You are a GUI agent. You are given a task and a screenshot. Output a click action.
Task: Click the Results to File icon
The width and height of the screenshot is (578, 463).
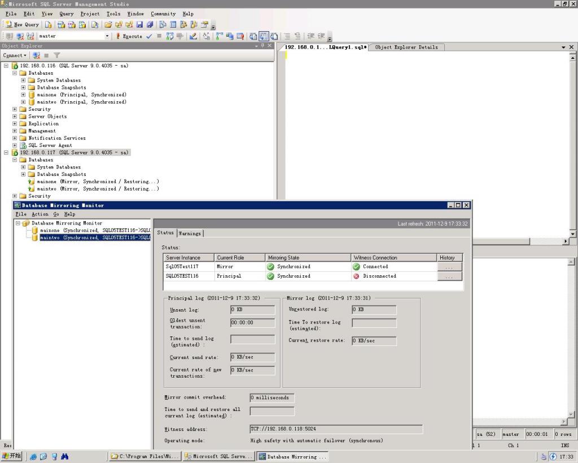point(274,36)
